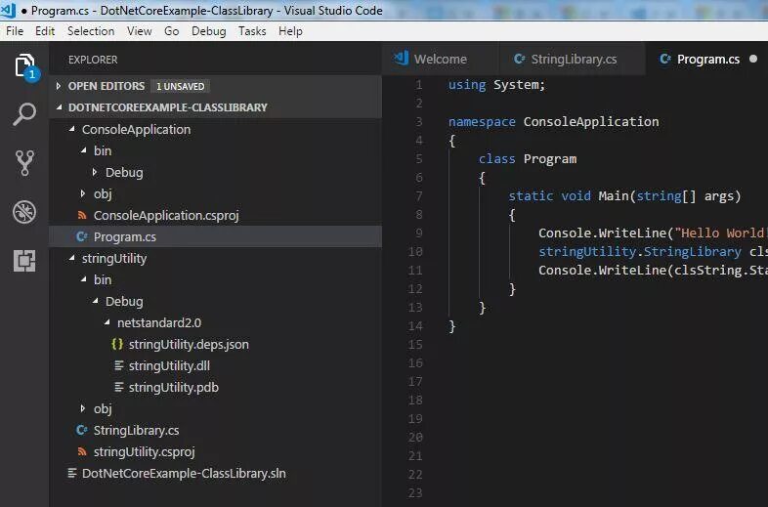Open ConsoleApplication.csproj file

(216, 215)
